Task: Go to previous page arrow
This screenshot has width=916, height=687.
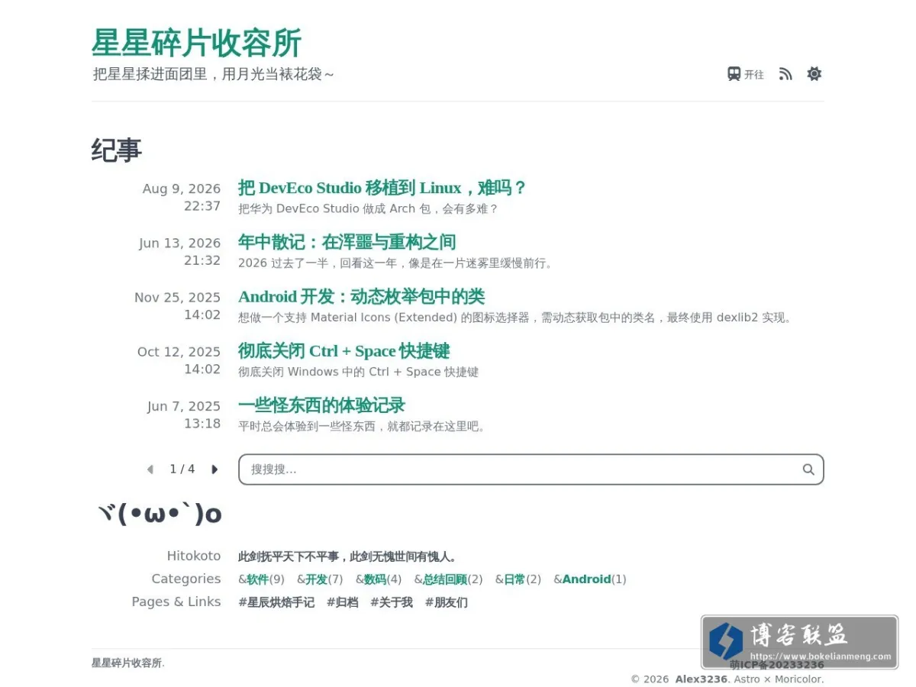Action: 150,469
